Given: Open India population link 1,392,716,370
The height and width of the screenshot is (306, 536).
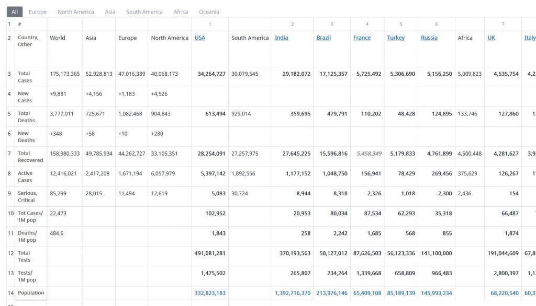Looking at the screenshot, I should [x=293, y=293].
